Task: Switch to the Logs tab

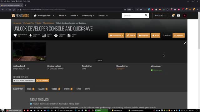Action: (x=78, y=89)
